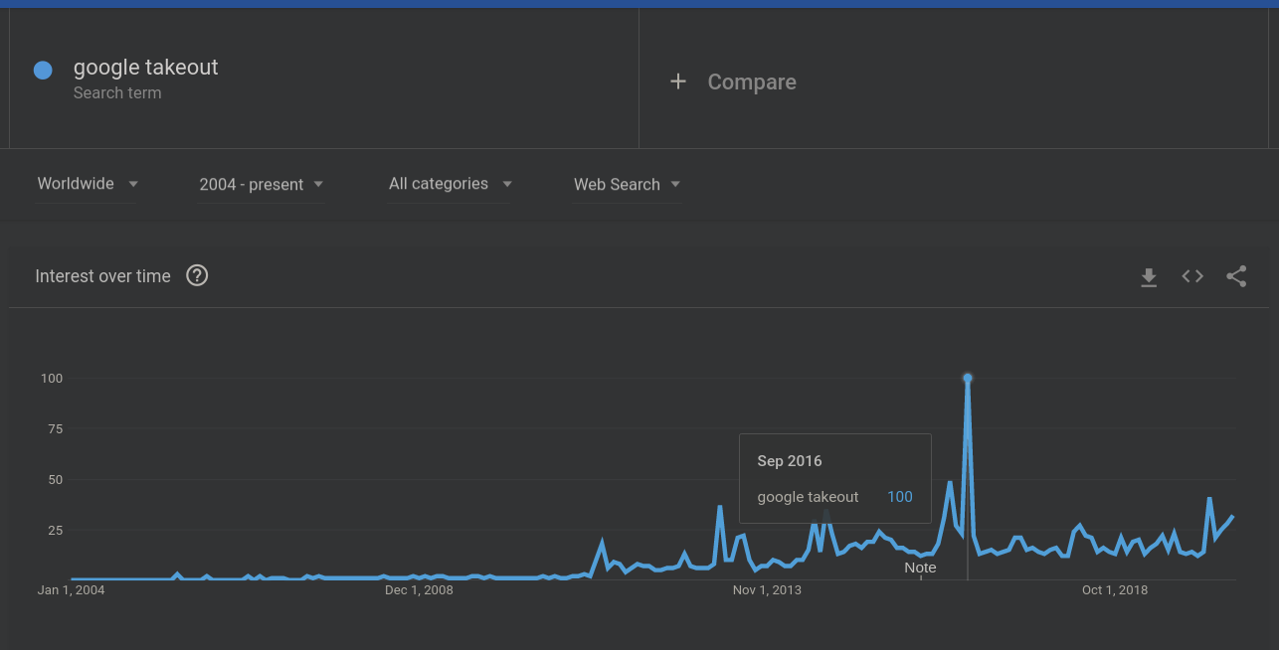Image resolution: width=1279 pixels, height=650 pixels.
Task: Open embed code for the chart
Action: [x=1192, y=276]
